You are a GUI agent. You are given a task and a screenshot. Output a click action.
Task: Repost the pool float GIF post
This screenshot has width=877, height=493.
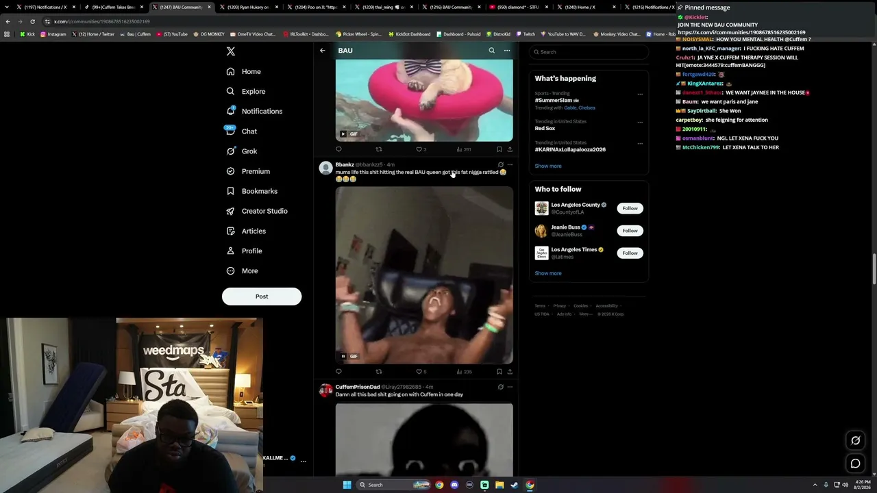[378, 149]
